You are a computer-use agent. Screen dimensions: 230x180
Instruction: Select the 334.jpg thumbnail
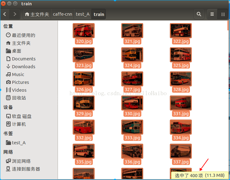(x=181, y=127)
